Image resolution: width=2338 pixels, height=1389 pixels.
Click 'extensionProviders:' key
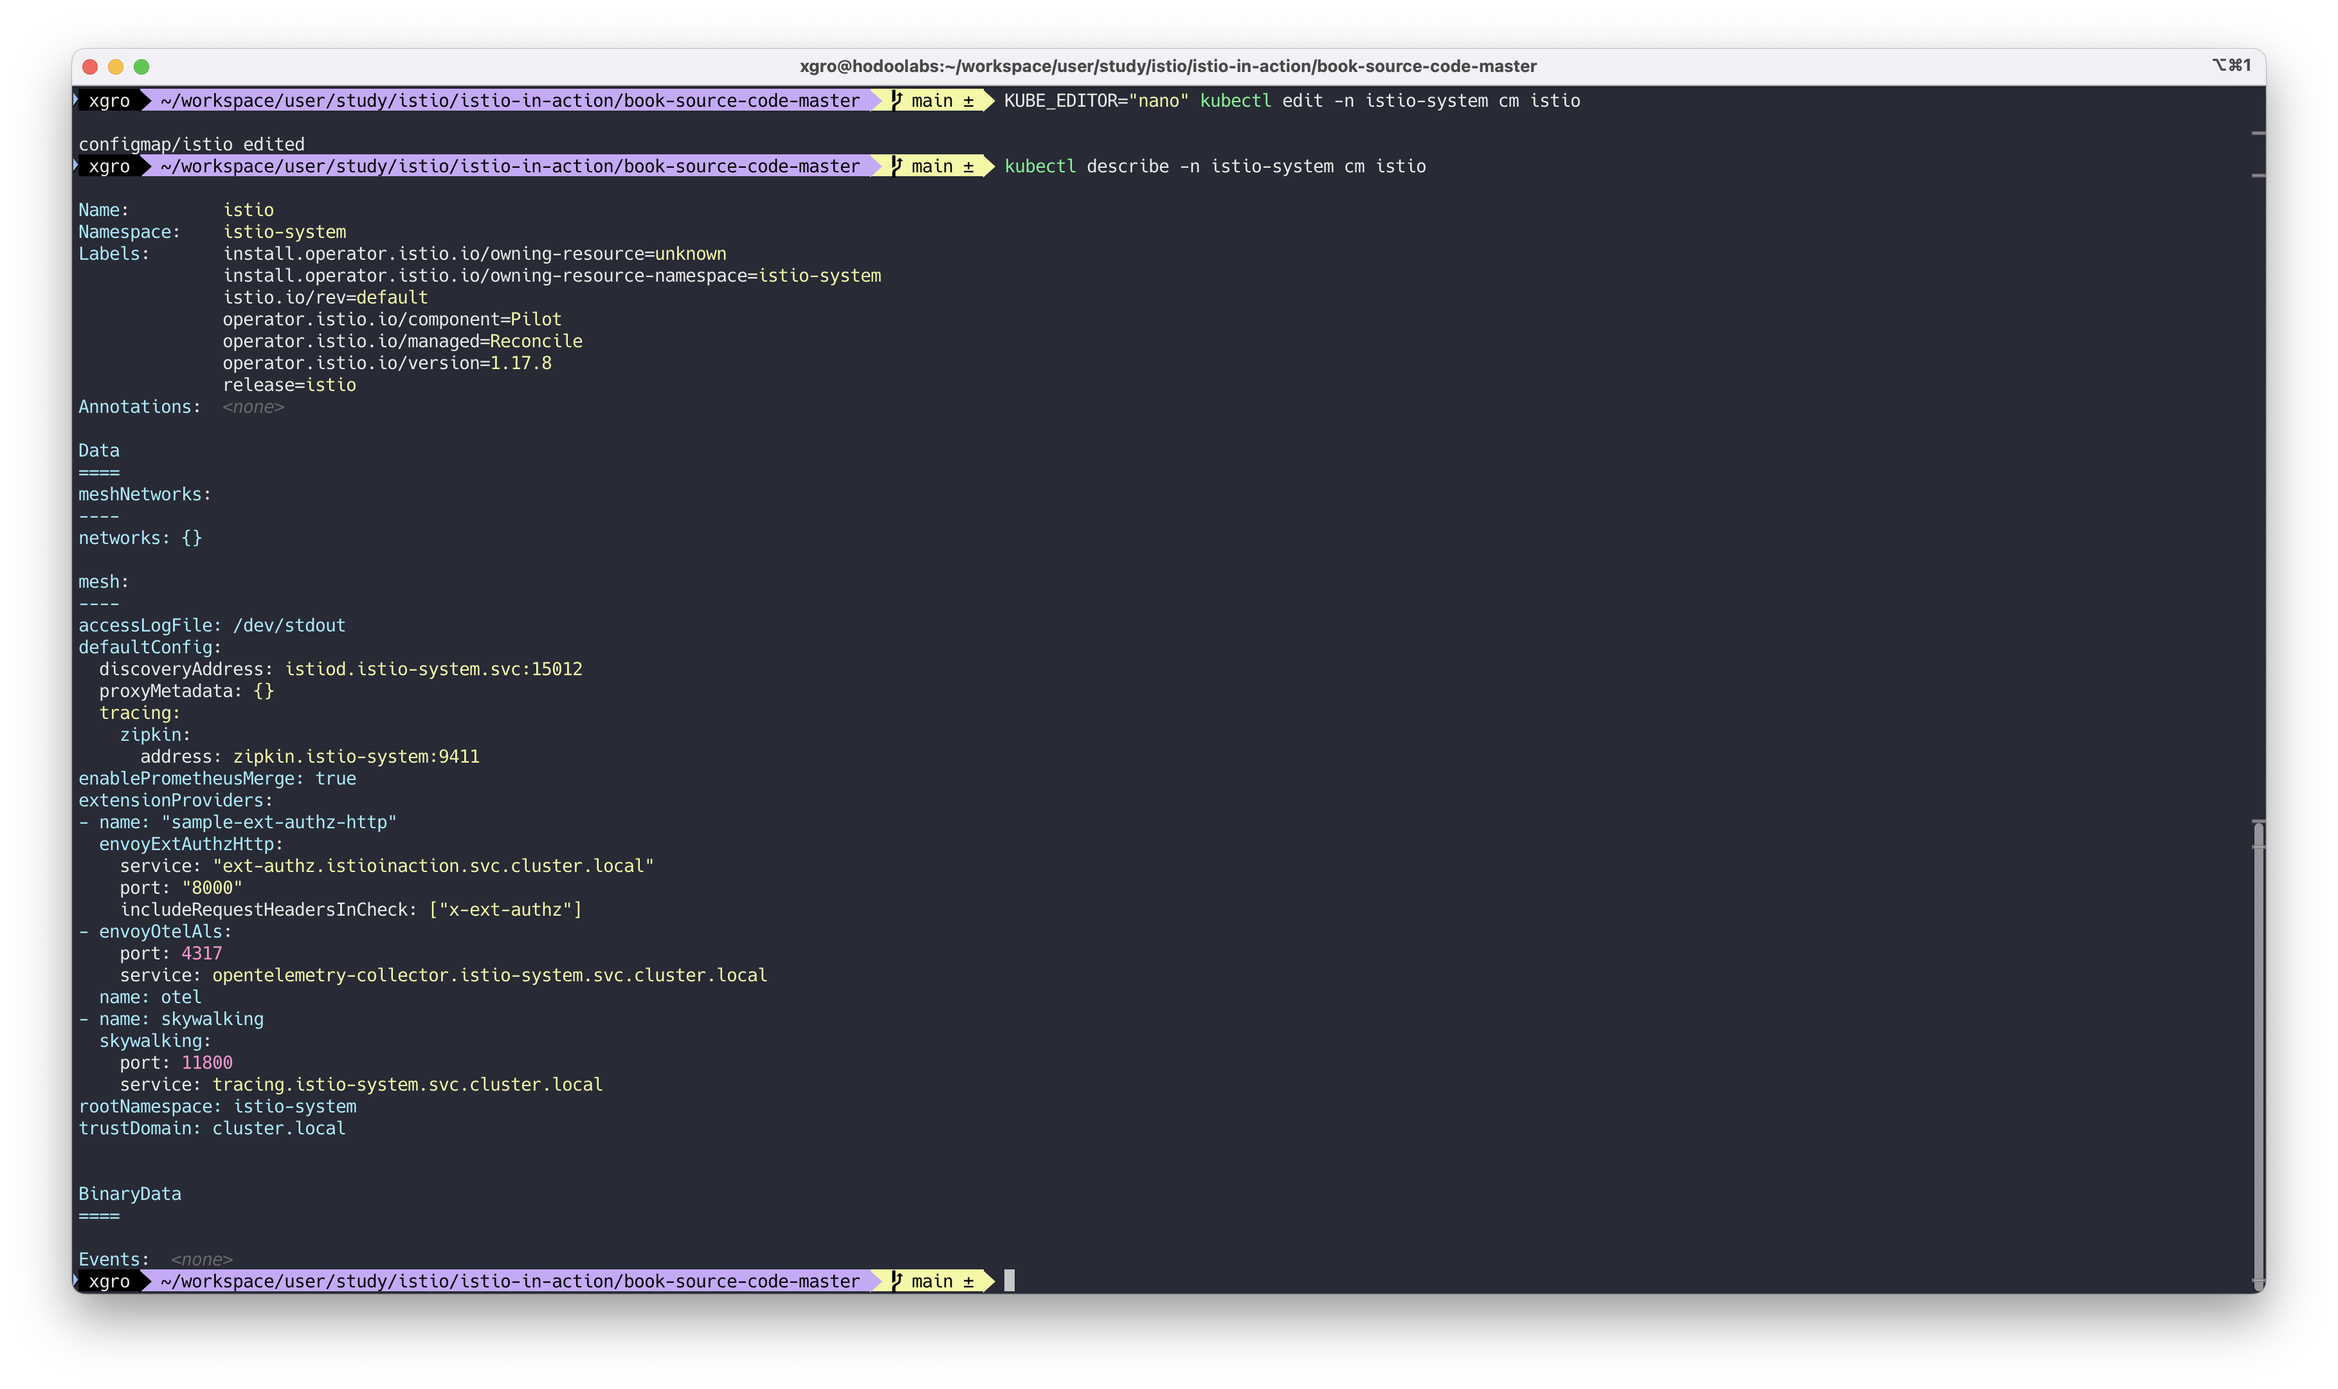[x=176, y=800]
